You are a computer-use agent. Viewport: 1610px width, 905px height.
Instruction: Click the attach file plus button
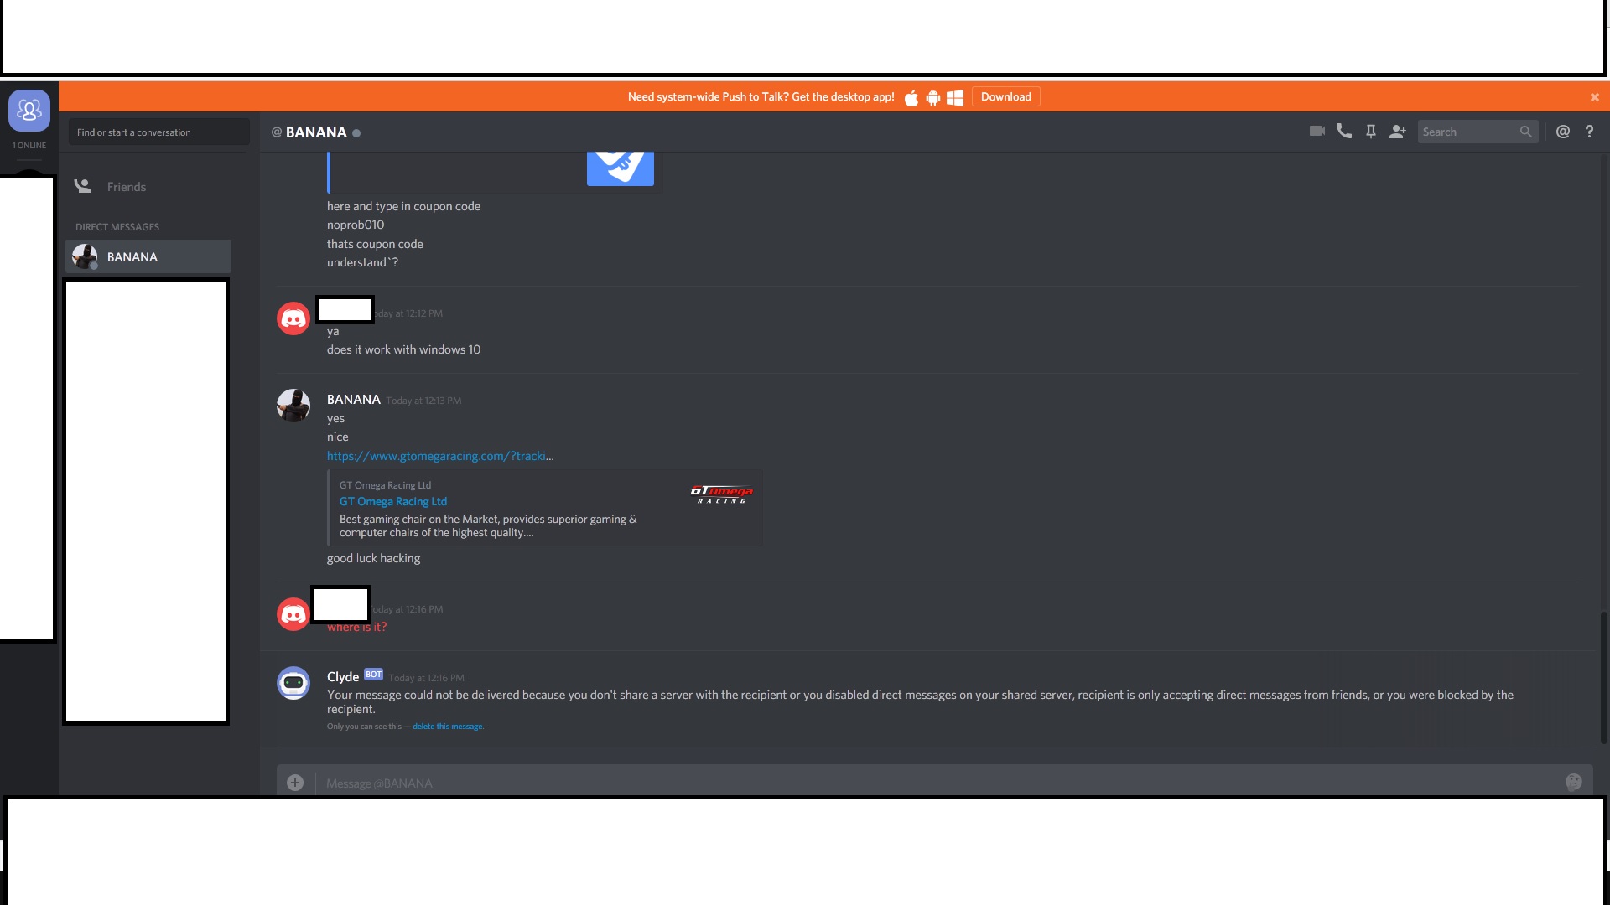[x=295, y=781]
